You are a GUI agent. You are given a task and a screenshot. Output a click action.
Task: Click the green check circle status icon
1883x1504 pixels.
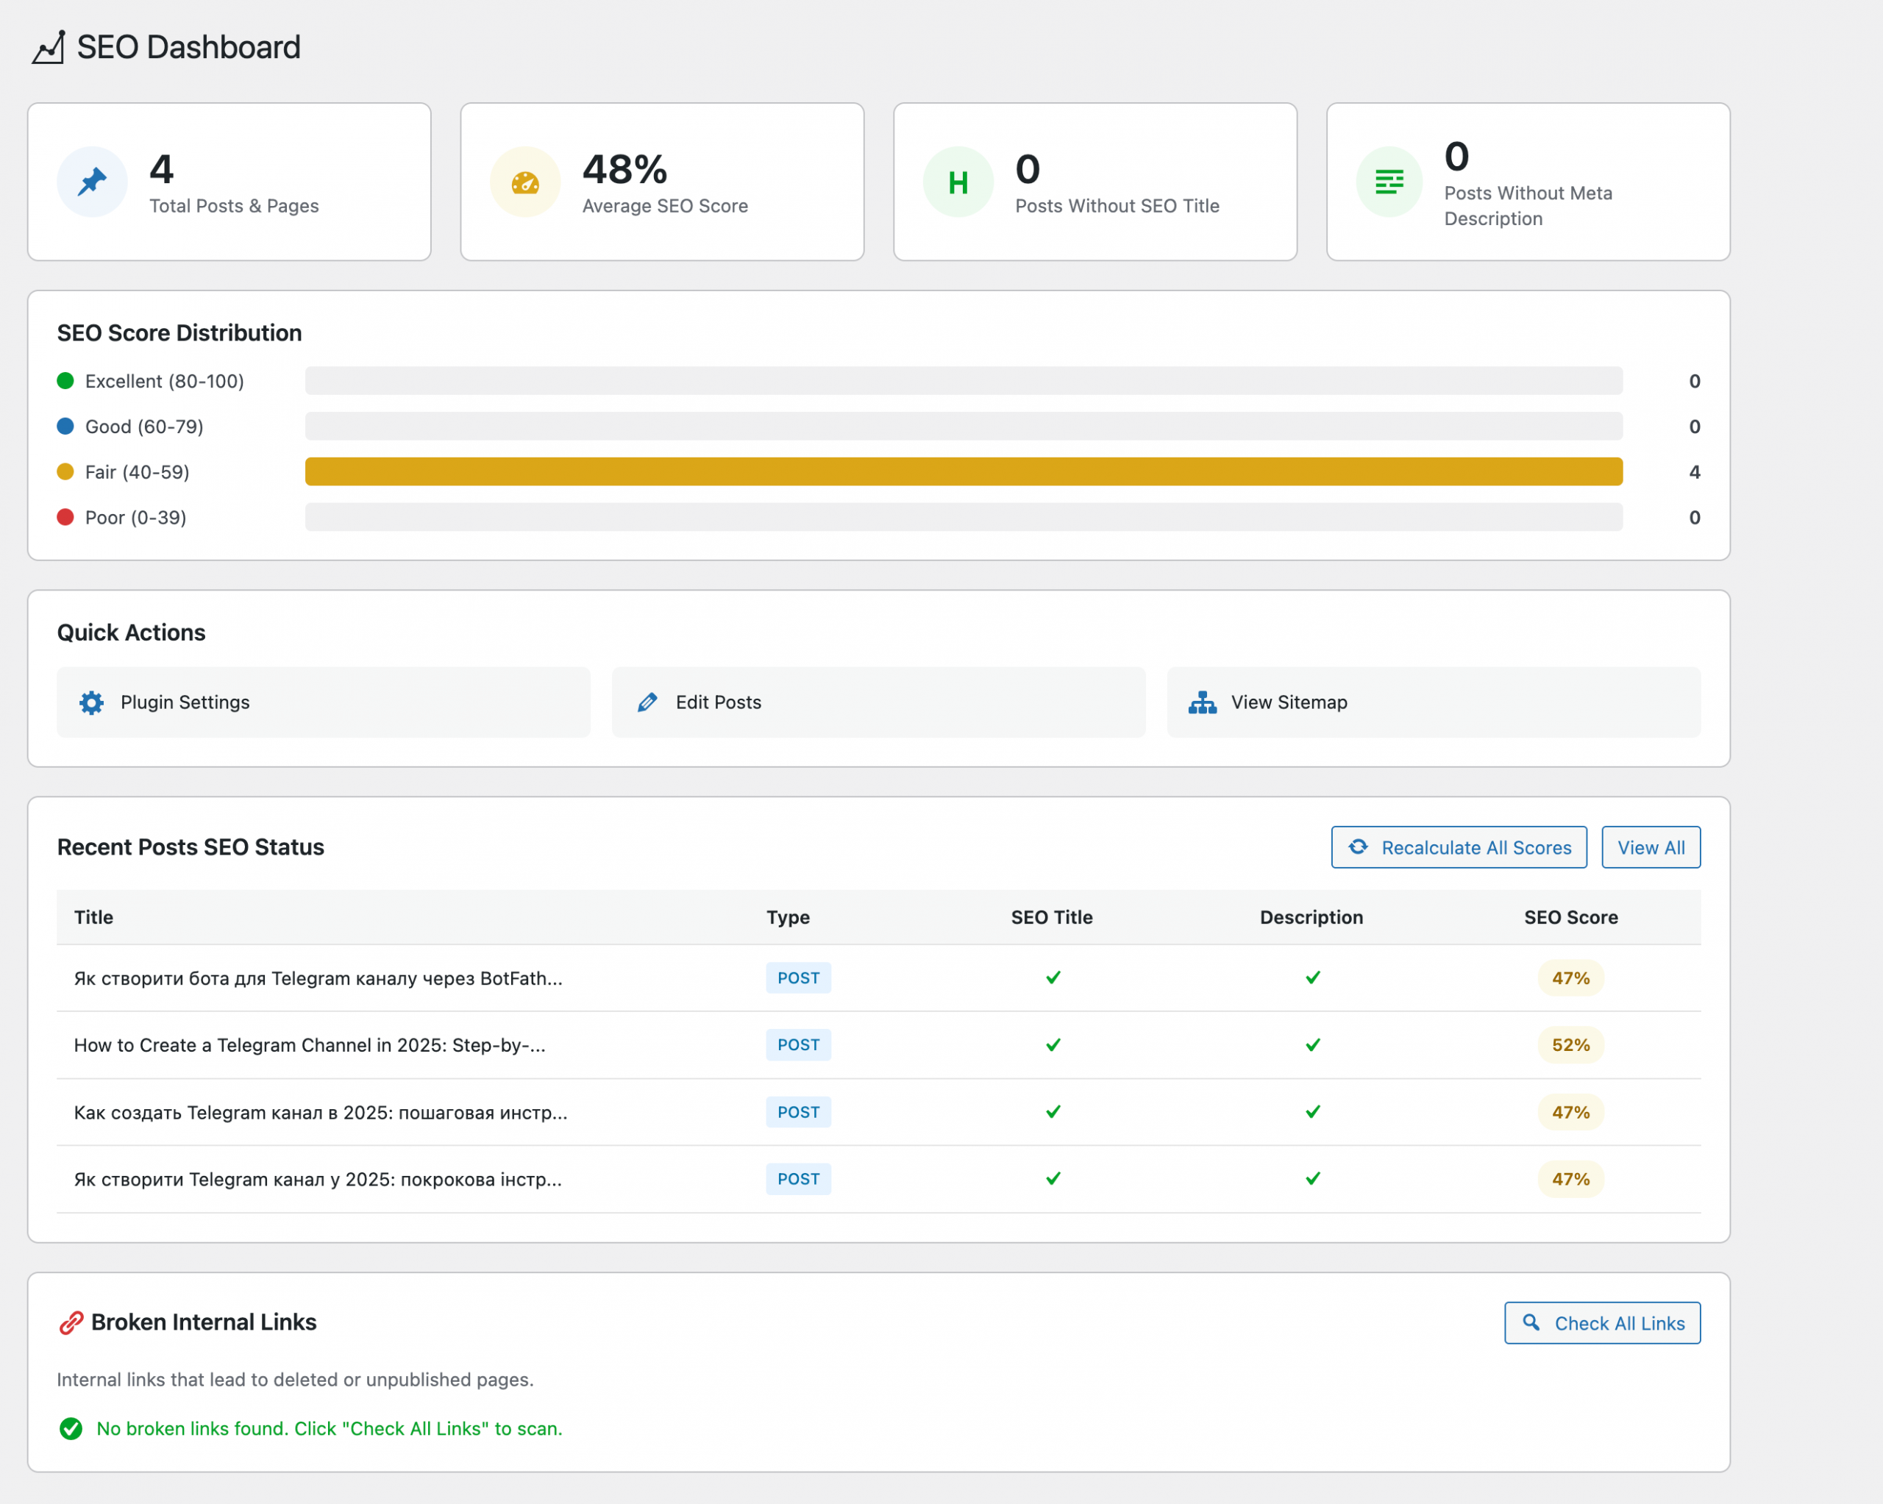[x=71, y=1429]
